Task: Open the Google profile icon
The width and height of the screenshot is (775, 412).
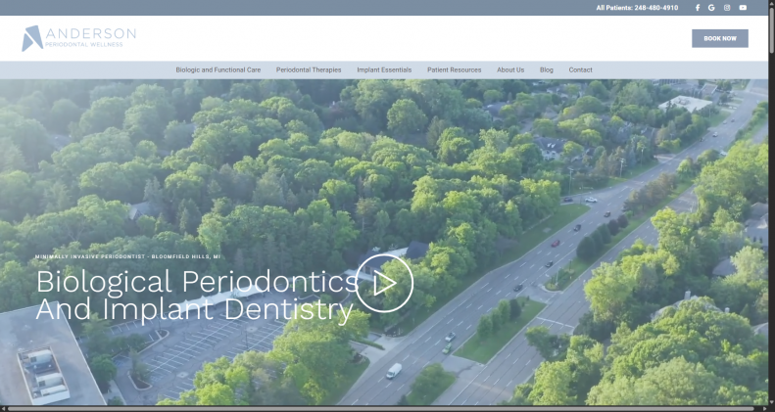Action: [x=711, y=8]
